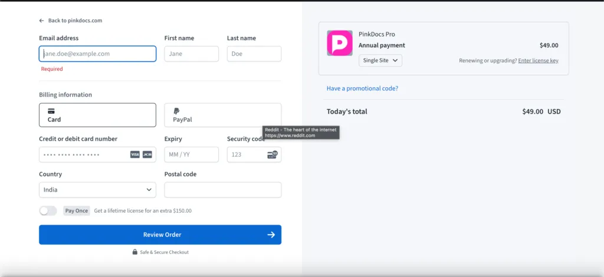Click the PayPal logo icon
This screenshot has height=277, width=604.
[x=176, y=111]
